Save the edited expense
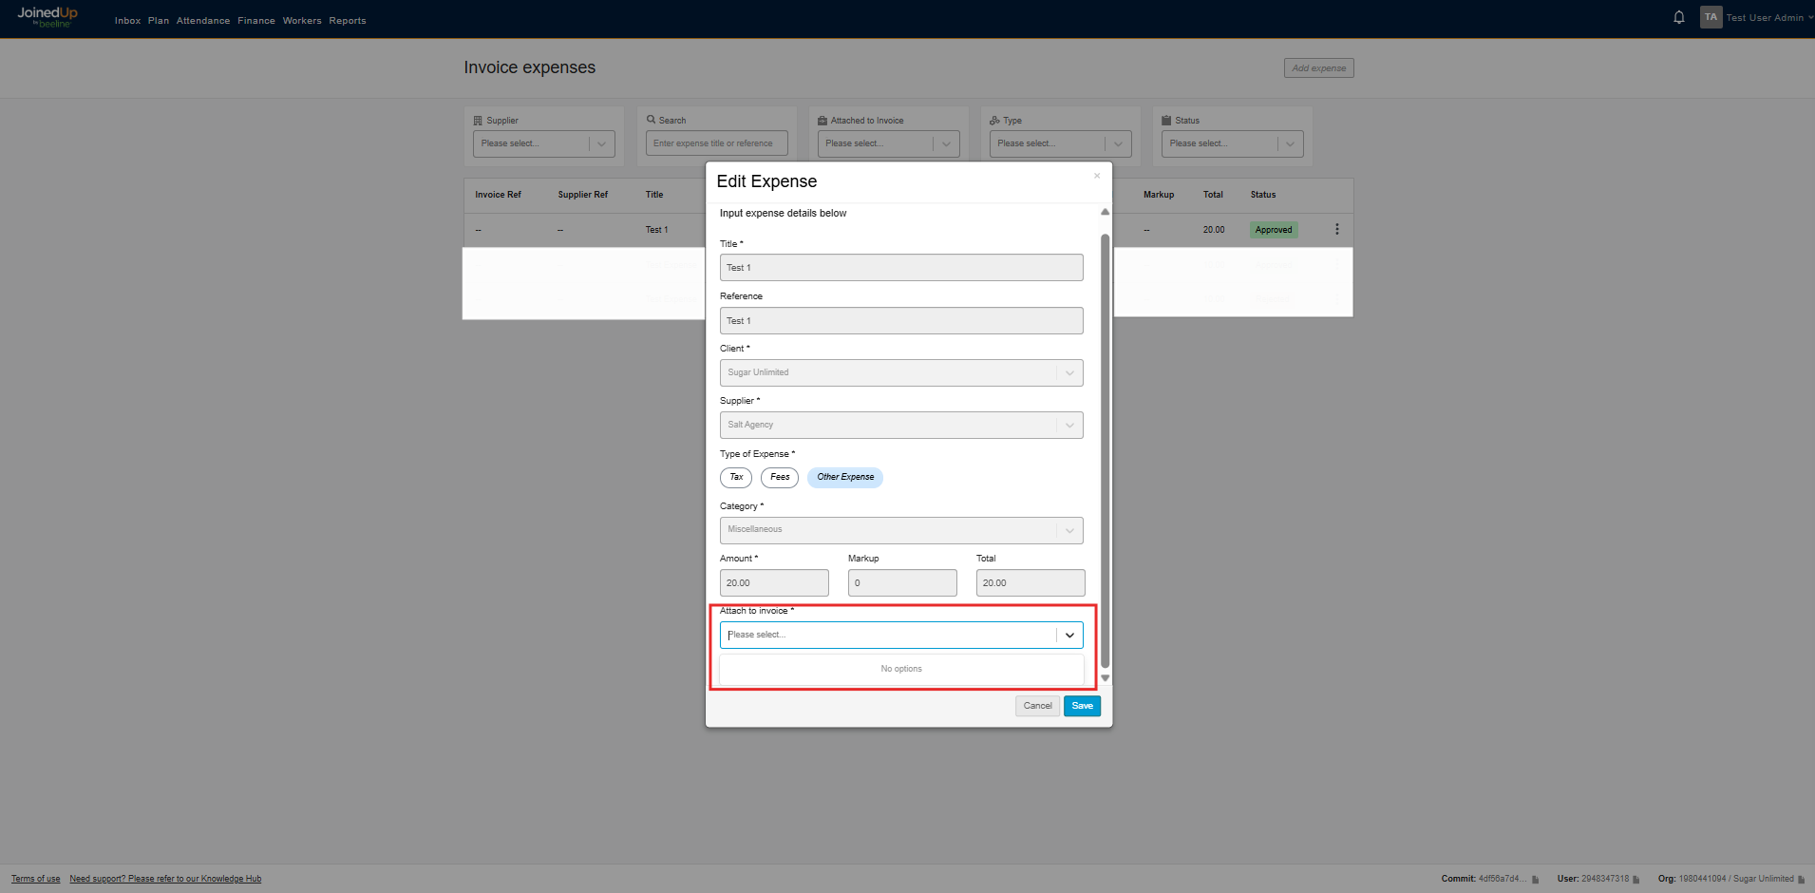 [x=1082, y=706]
